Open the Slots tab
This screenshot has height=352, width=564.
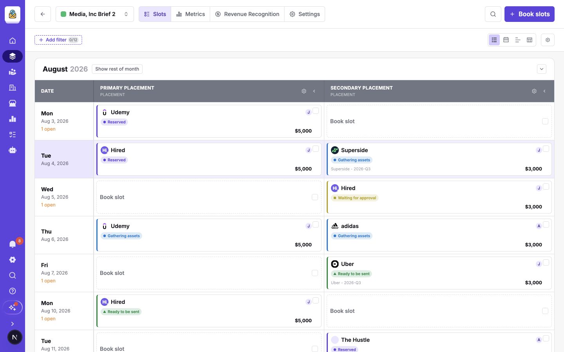click(x=155, y=14)
